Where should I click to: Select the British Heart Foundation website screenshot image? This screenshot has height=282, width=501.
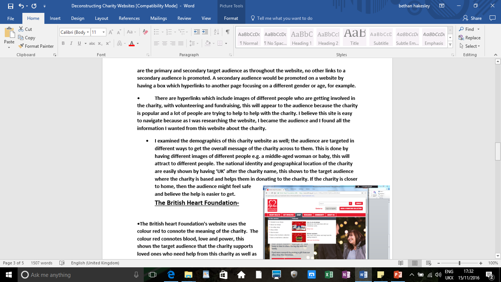pos(326,222)
